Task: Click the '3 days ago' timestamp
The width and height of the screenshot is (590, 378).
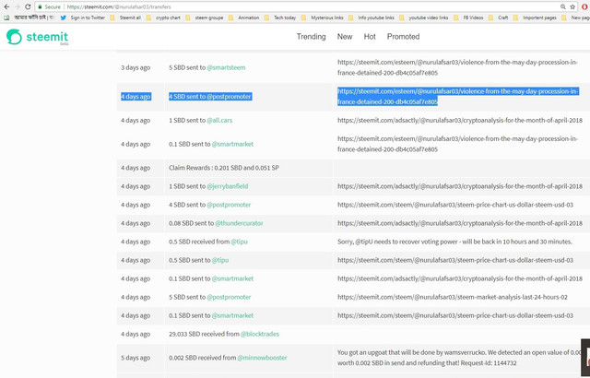Action: (x=136, y=67)
